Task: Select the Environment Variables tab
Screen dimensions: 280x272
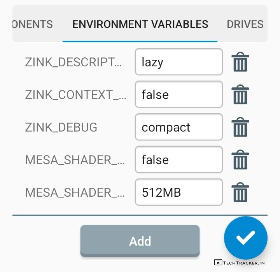Action: point(140,24)
